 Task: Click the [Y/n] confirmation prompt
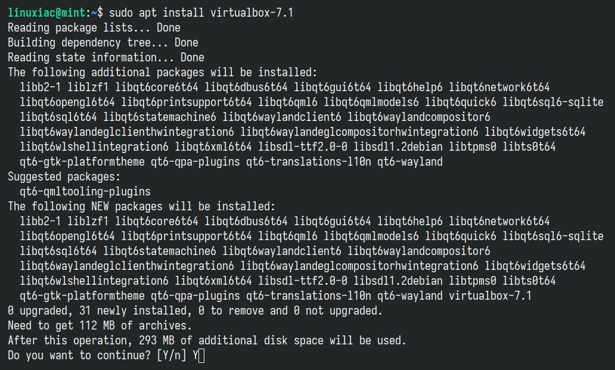click(172, 356)
